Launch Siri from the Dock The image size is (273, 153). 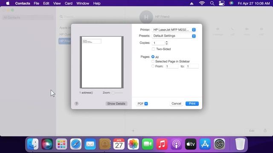point(47,144)
